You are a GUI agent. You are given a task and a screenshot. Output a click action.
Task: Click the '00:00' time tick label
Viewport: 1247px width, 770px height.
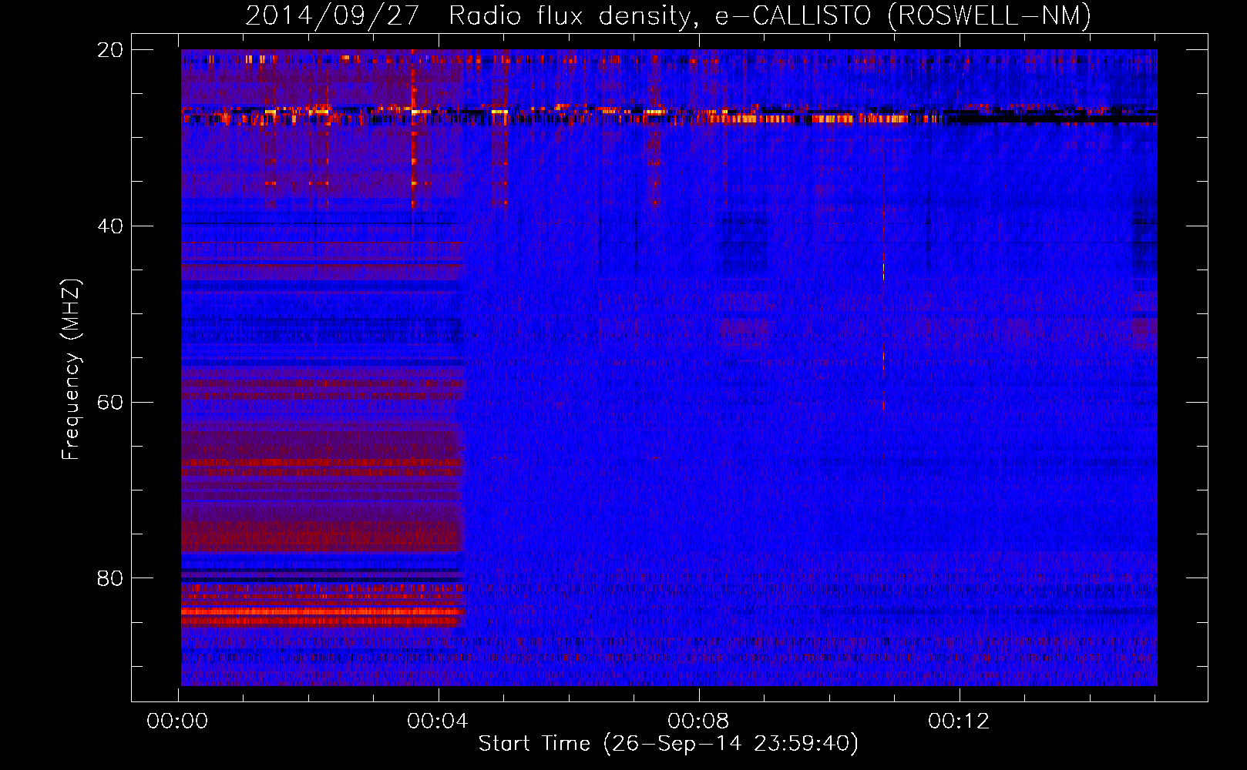[x=177, y=721]
